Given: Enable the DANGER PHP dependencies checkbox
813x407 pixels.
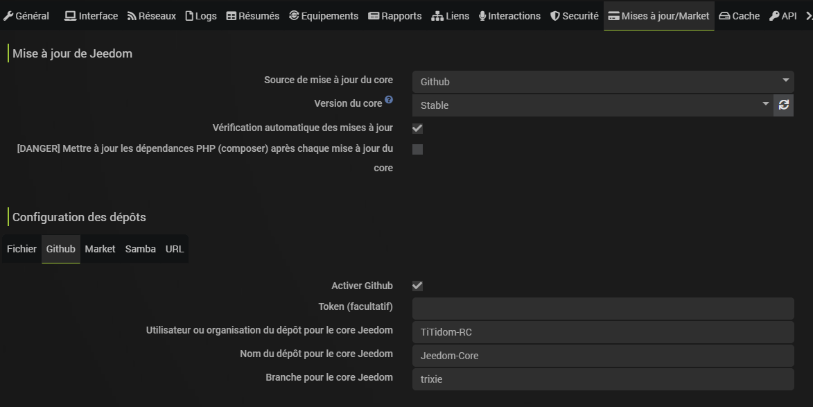Looking at the screenshot, I should (417, 149).
